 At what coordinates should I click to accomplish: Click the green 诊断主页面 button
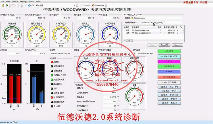click(169, 51)
